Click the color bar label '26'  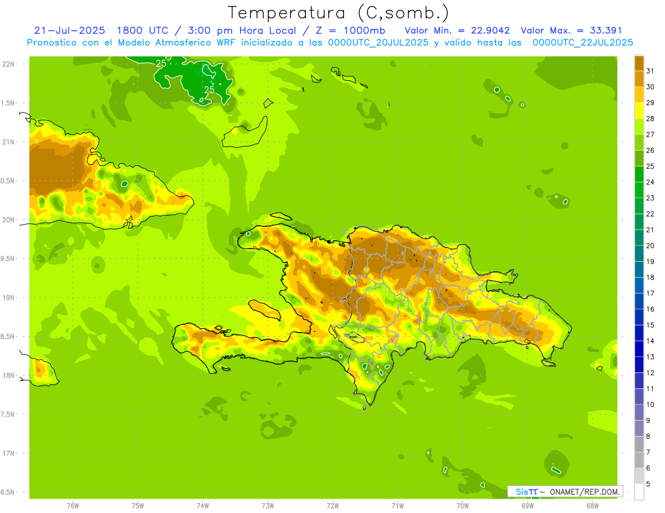(651, 151)
